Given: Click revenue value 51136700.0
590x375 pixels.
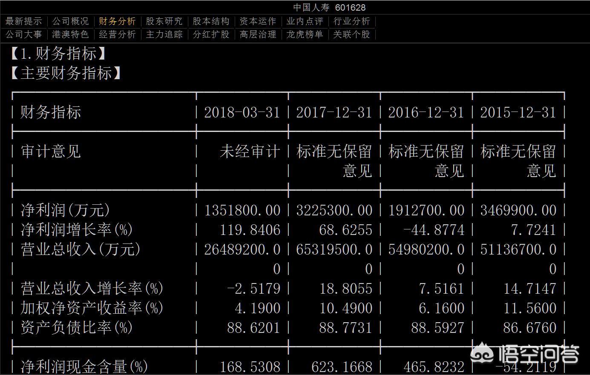Looking at the screenshot, I should pyautogui.click(x=518, y=250).
